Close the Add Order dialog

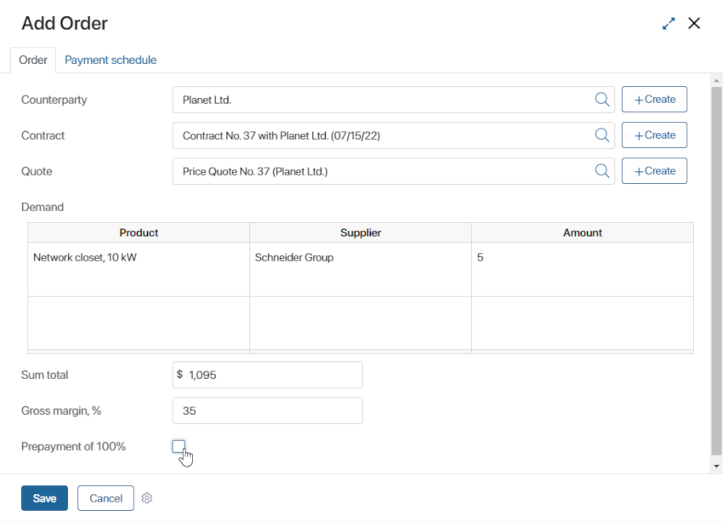click(694, 23)
